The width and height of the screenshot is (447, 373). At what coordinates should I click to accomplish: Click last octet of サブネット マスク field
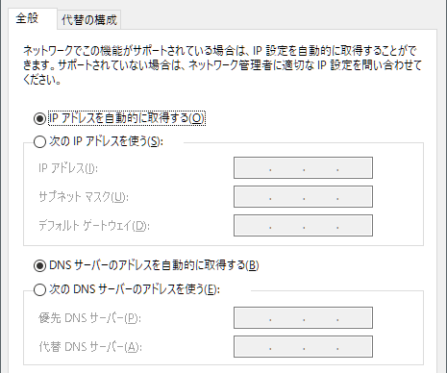coord(355,196)
